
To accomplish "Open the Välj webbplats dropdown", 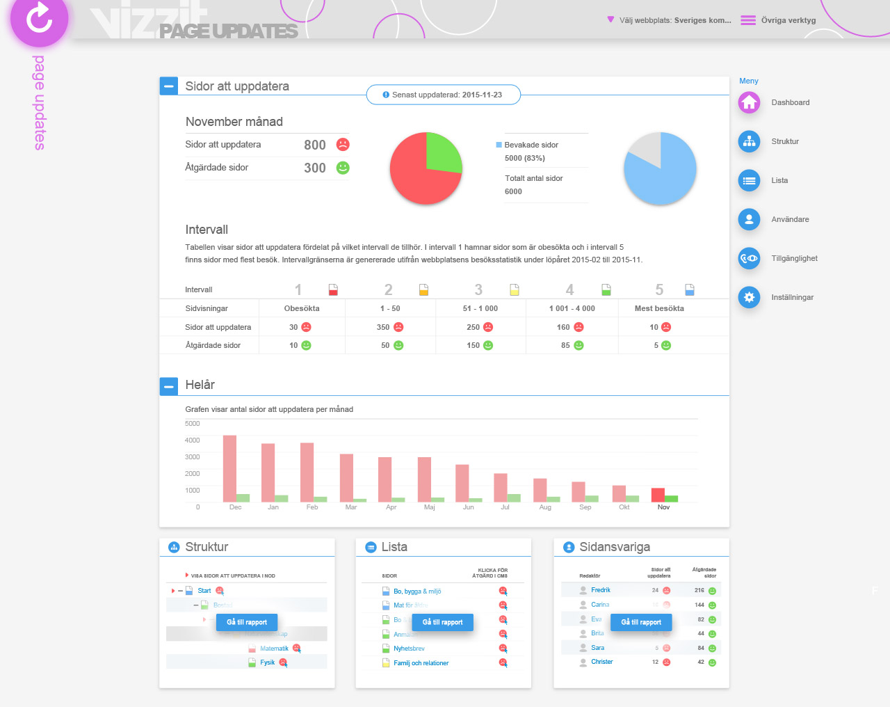I will point(670,20).
